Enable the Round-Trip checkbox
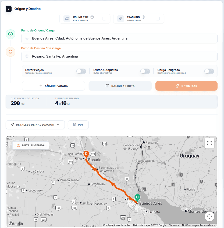Image resolution: width=224 pixels, height=228 pixels. click(x=104, y=19)
